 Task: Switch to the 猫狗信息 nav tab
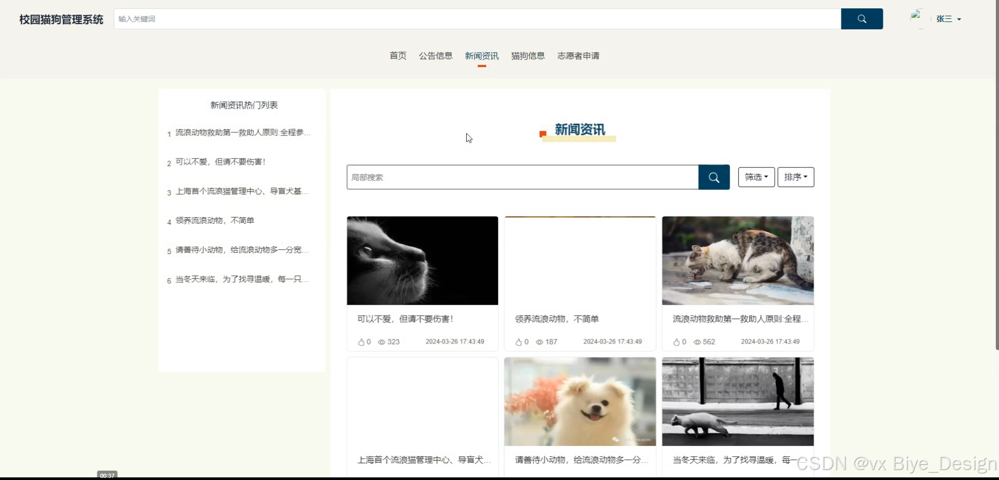click(527, 55)
